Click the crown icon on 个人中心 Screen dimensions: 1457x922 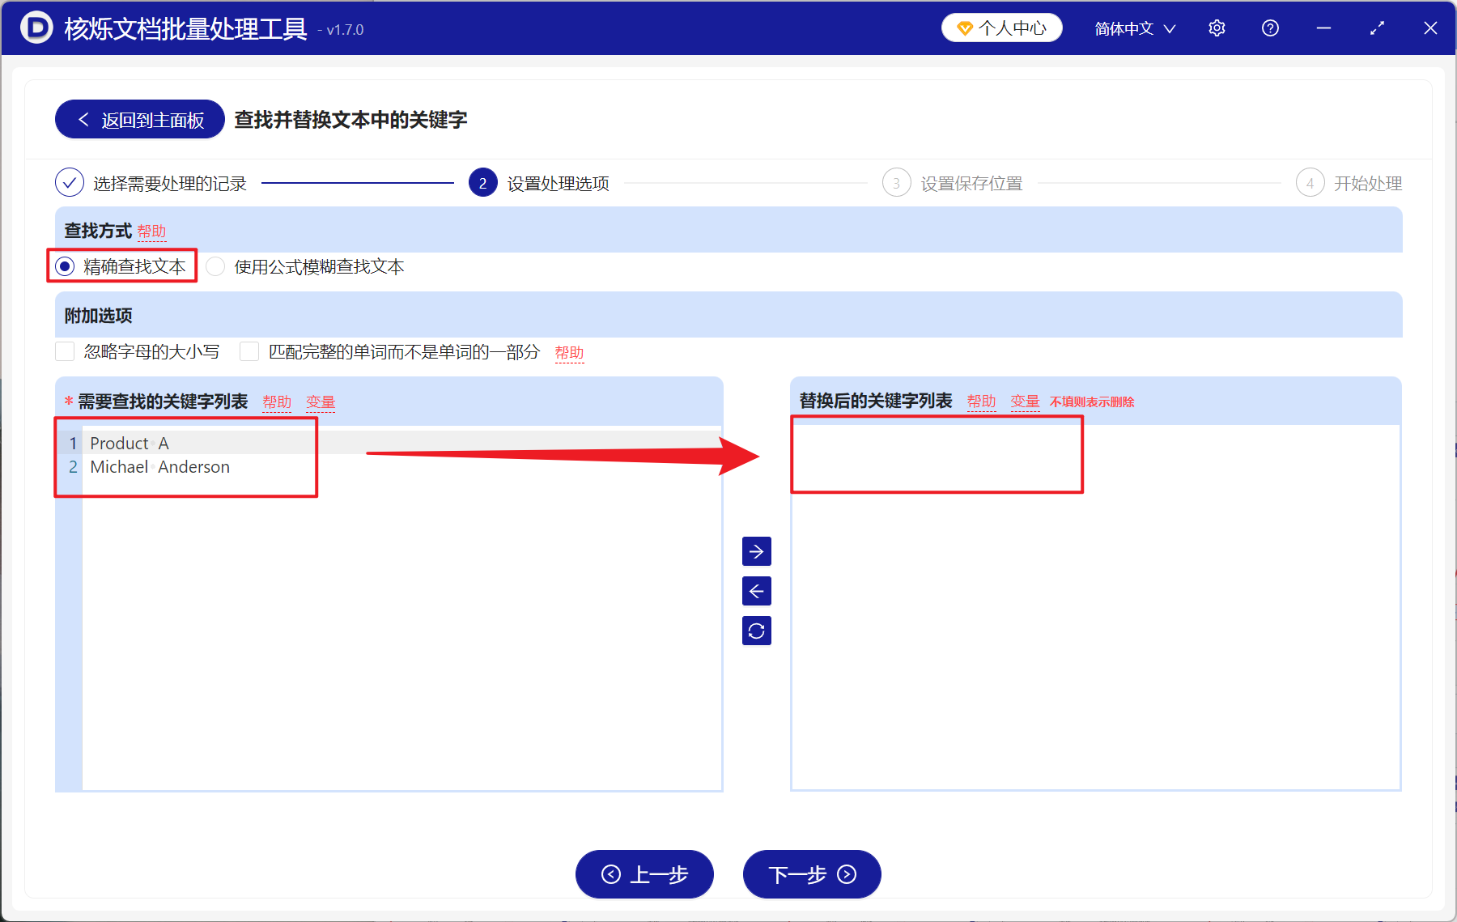(x=963, y=27)
